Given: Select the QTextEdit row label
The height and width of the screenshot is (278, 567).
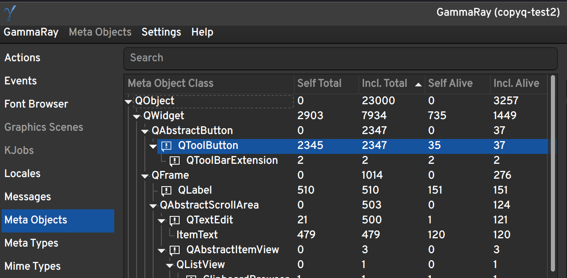Looking at the screenshot, I should 210,220.
